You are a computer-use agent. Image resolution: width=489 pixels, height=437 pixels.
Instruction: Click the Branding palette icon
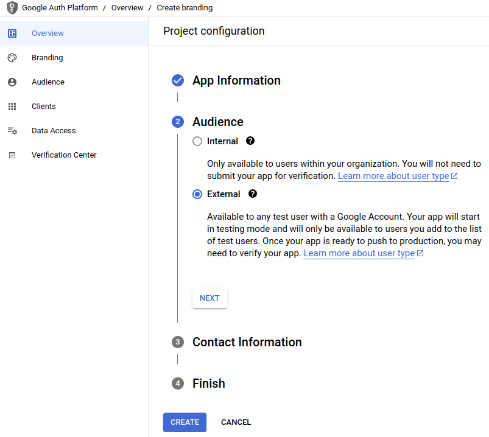coord(12,58)
